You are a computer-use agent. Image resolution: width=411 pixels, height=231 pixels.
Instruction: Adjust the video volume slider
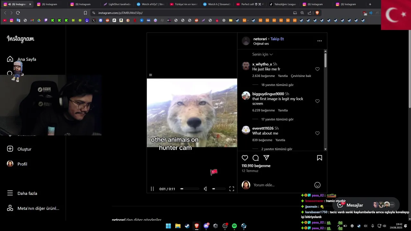[219, 189]
